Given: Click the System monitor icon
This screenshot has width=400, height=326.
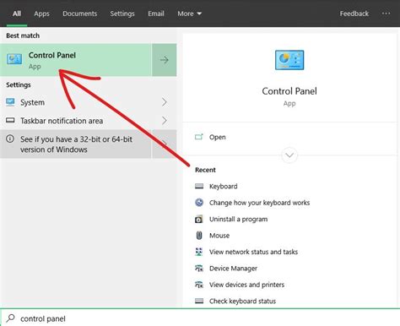Looking at the screenshot, I should coord(10,102).
